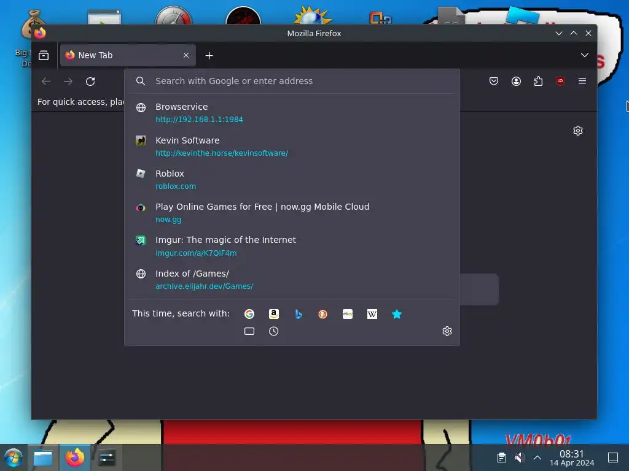629x471 pixels.
Task: Search this time with eBay
Action: coord(348,314)
